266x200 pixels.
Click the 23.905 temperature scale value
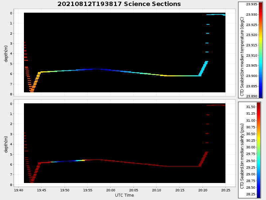click(252, 65)
